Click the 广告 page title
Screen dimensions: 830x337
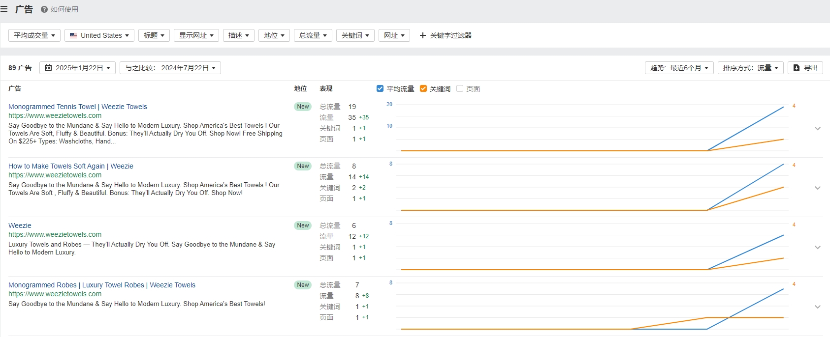click(x=24, y=9)
